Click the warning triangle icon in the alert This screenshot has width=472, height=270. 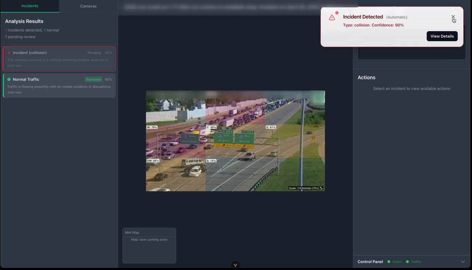[x=332, y=17]
